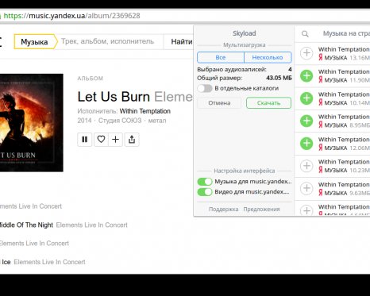Open the 'Поддержка' link

(x=223, y=210)
